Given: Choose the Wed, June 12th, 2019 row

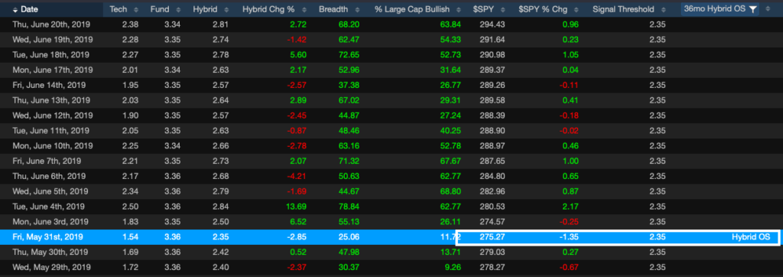Looking at the screenshot, I should coord(391,115).
